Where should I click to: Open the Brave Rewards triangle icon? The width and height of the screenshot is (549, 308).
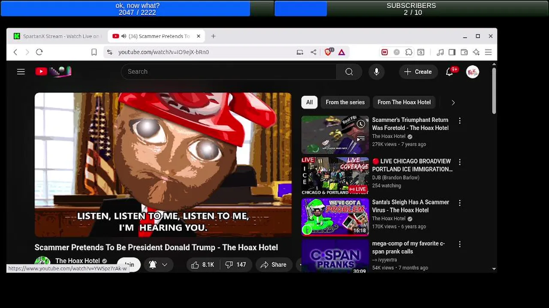coord(341,52)
